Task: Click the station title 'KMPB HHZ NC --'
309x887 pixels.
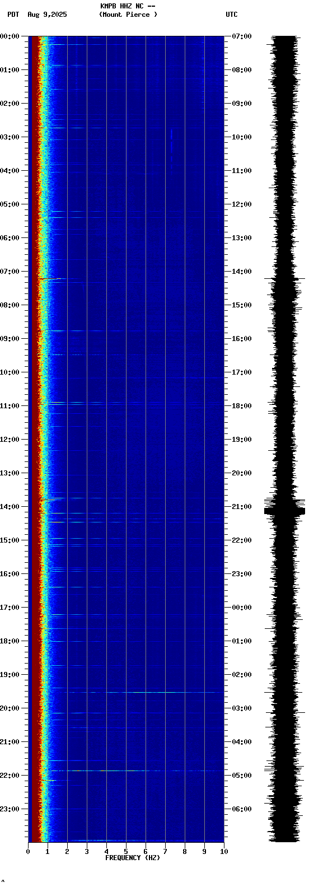Action: [128, 6]
